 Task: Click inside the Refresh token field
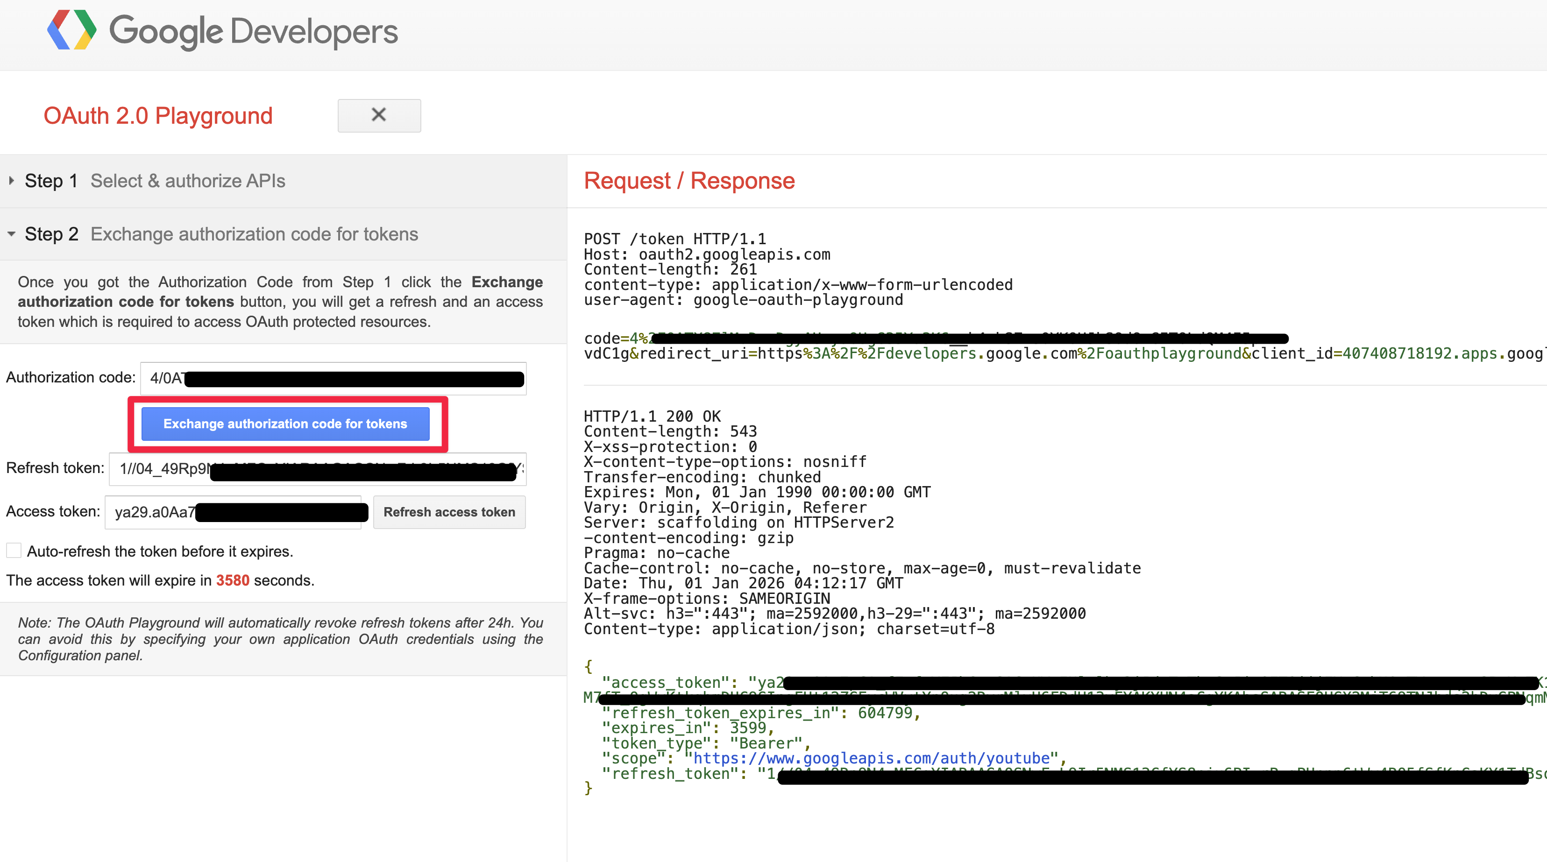[x=317, y=469]
